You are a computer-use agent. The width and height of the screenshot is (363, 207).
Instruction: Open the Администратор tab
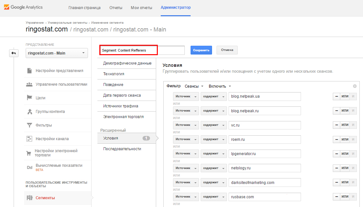[176, 7]
